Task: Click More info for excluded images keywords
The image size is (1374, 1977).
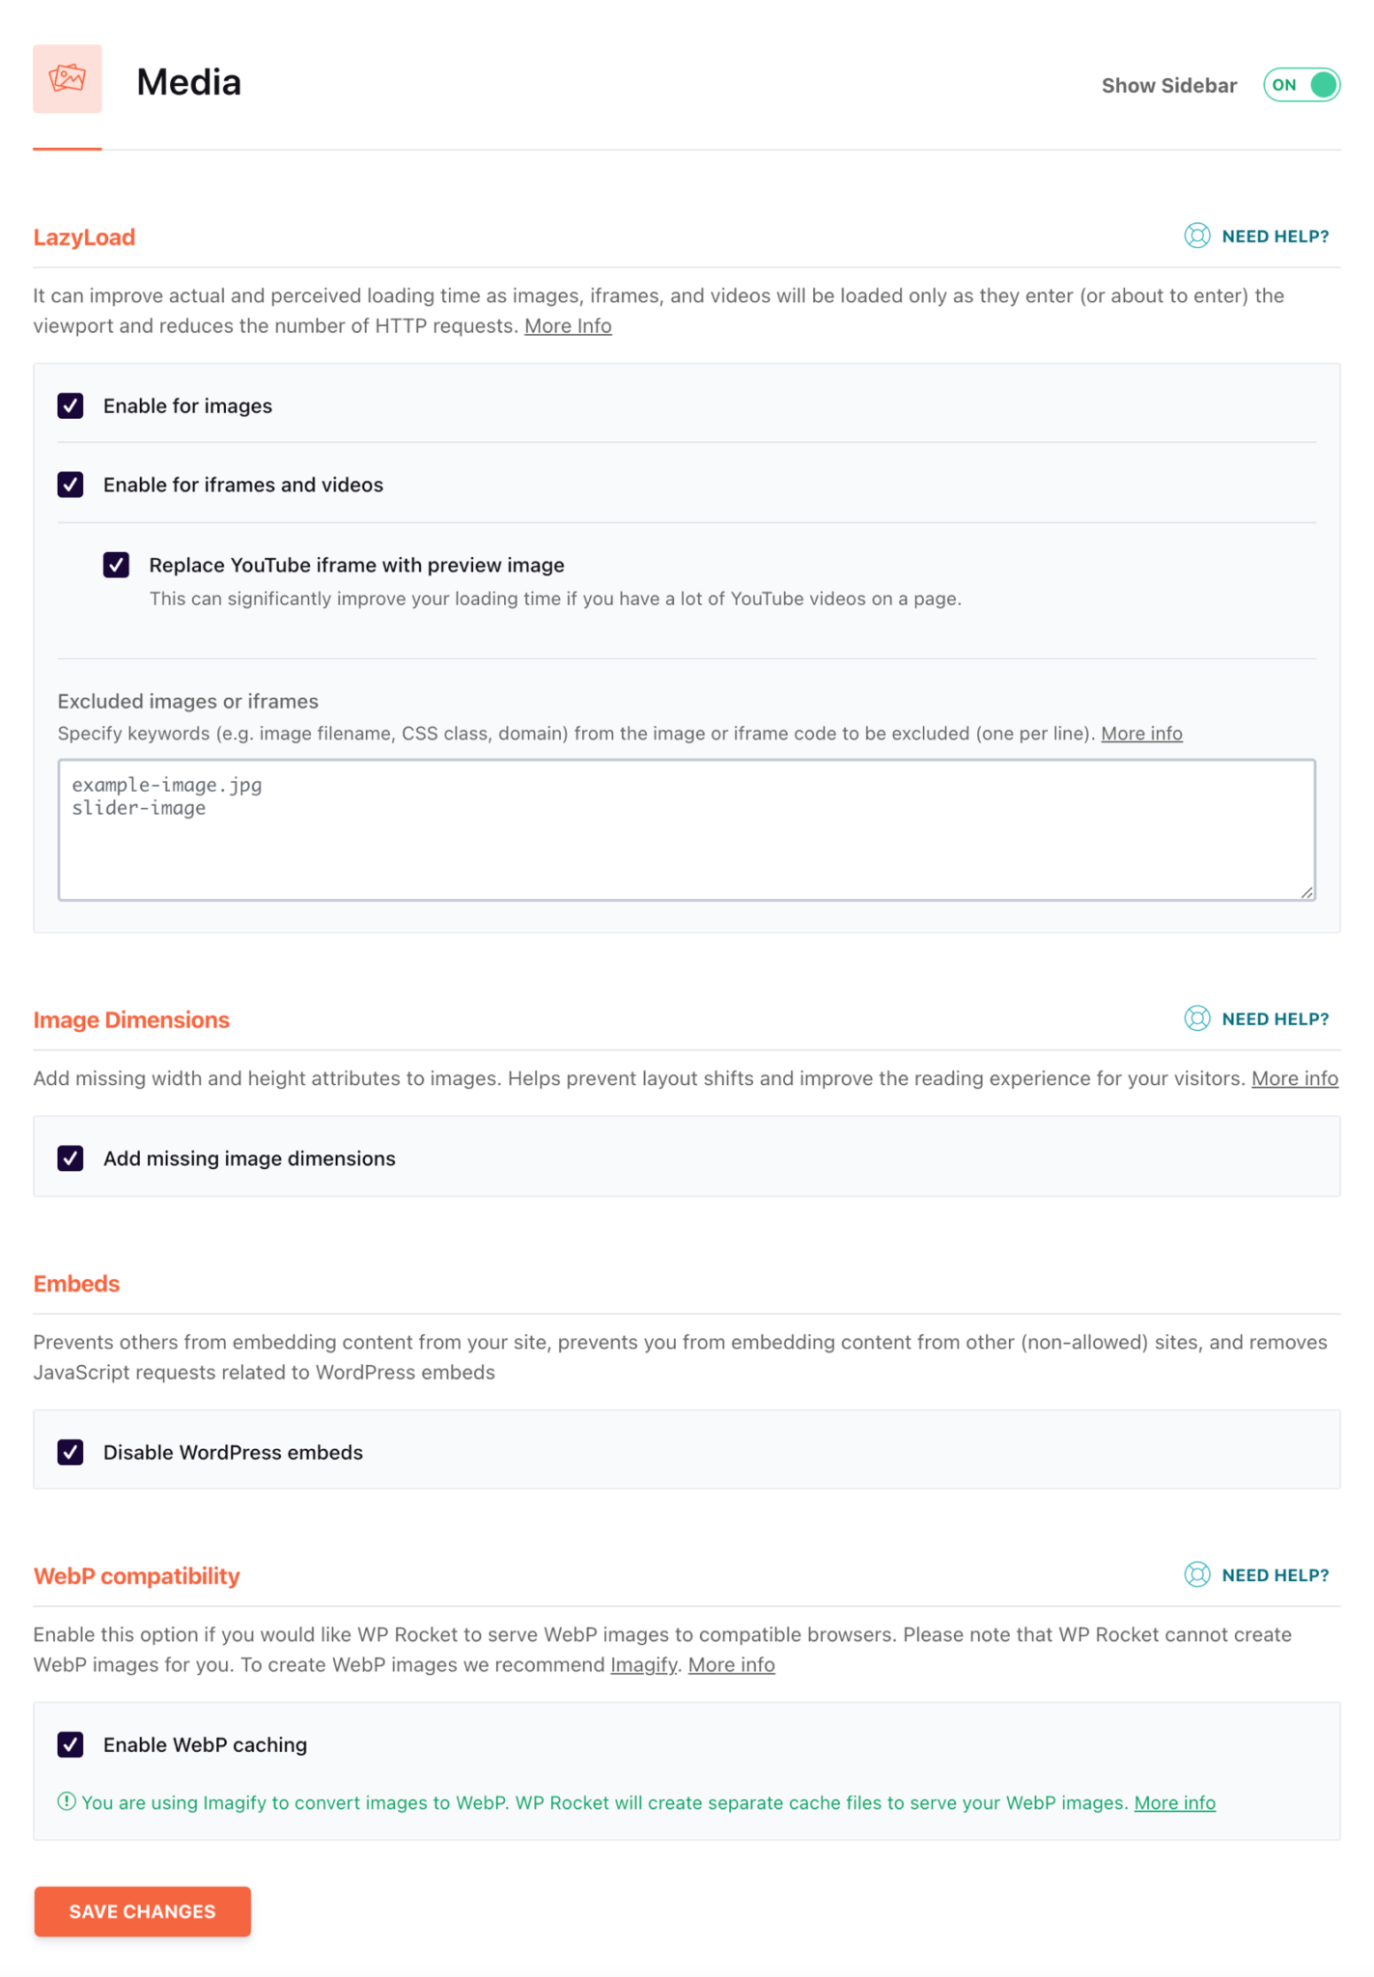Action: (x=1141, y=733)
